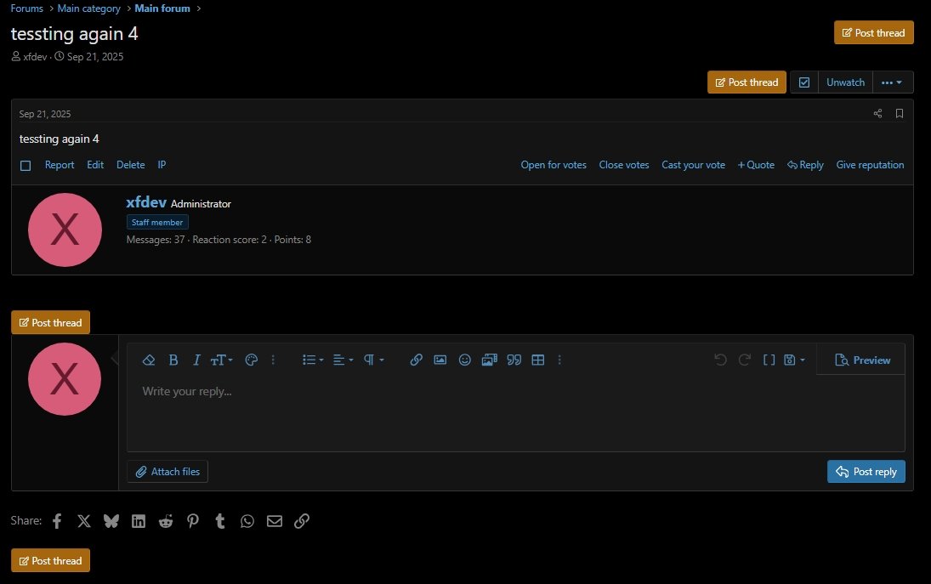
Task: Expand the three-dots more options dropdown
Action: pyautogui.click(x=892, y=82)
